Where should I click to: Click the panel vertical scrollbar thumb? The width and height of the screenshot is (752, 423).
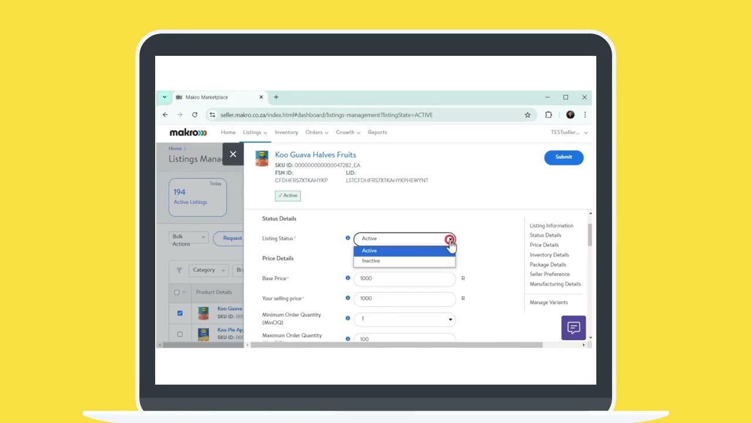coord(590,235)
